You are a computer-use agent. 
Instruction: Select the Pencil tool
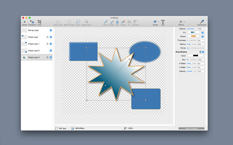click(106, 23)
